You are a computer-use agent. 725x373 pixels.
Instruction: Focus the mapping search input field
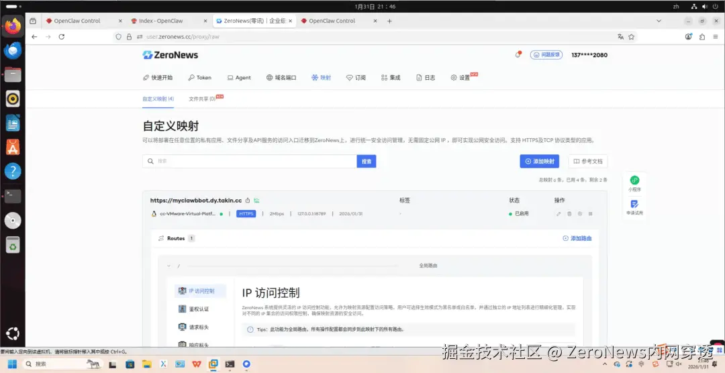pyautogui.click(x=250, y=161)
